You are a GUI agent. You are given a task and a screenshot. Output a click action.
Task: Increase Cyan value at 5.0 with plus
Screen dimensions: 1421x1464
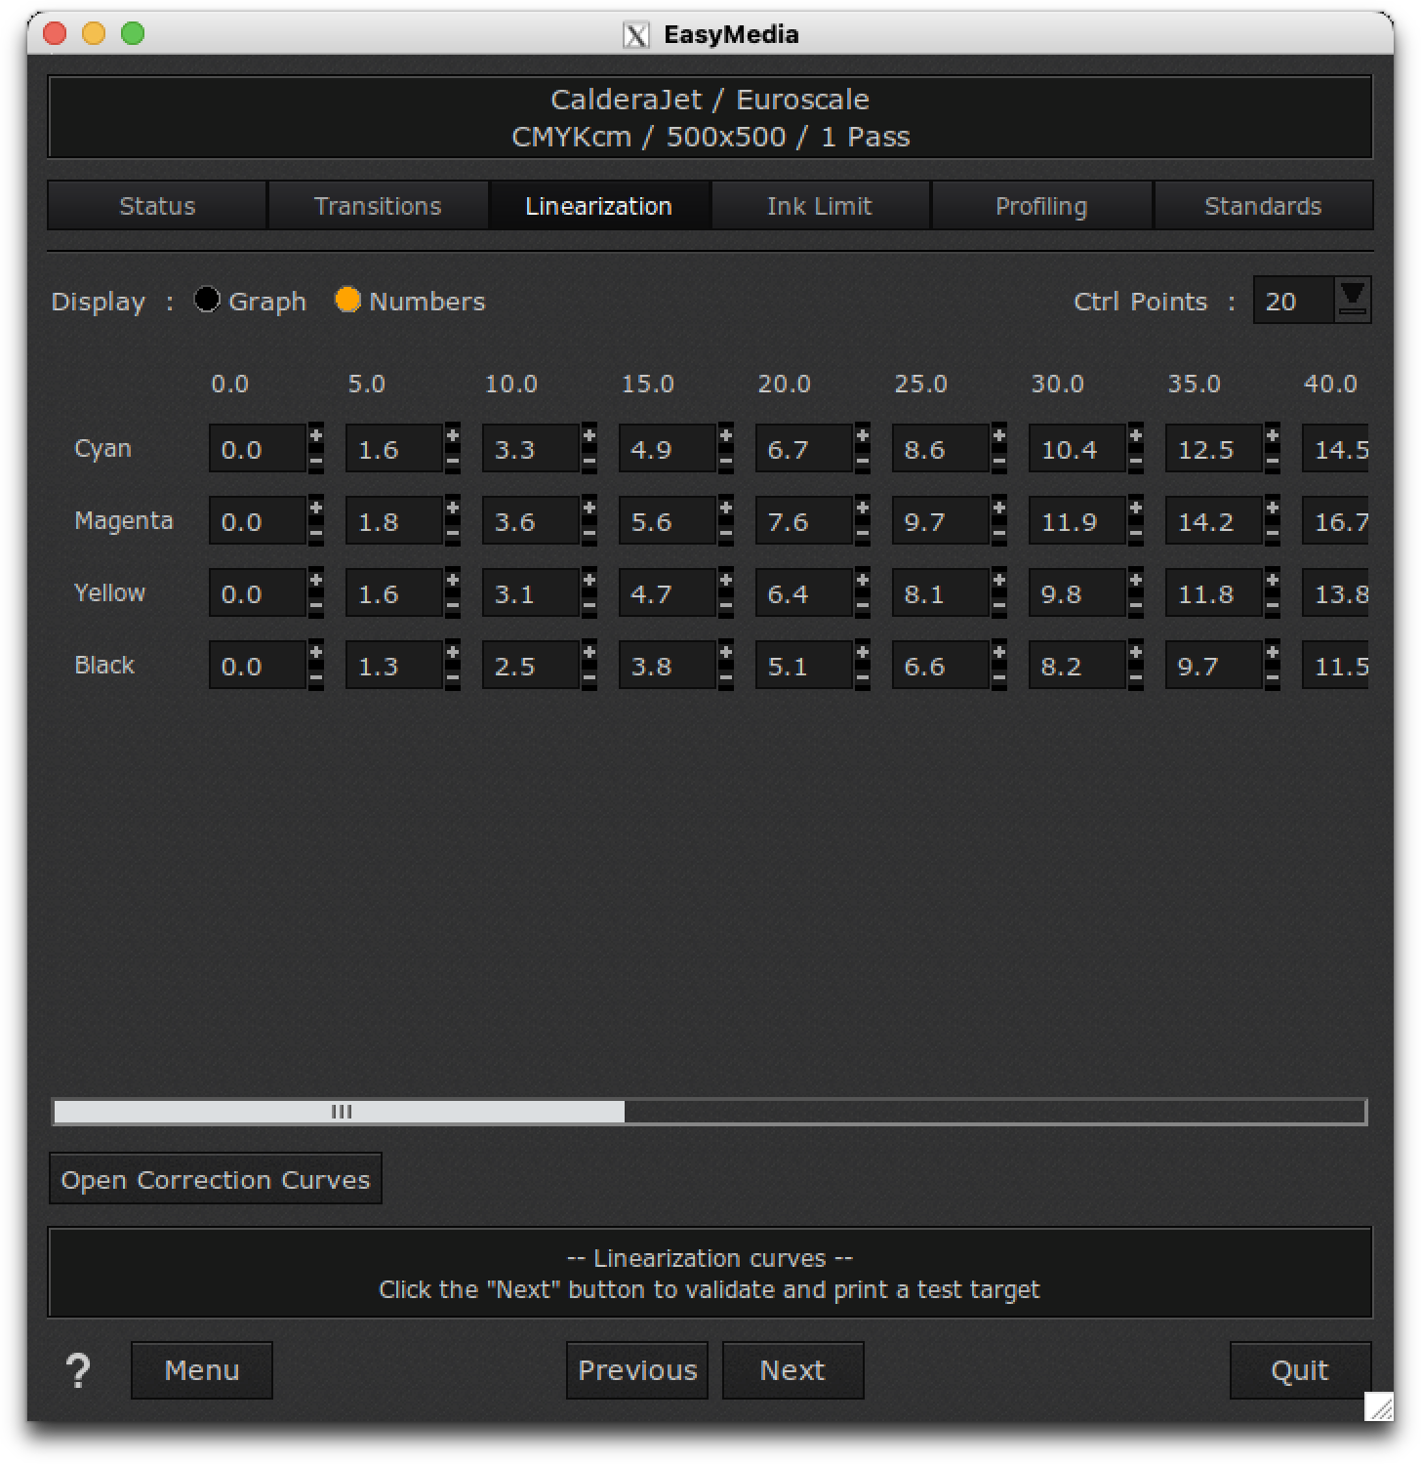coord(453,436)
